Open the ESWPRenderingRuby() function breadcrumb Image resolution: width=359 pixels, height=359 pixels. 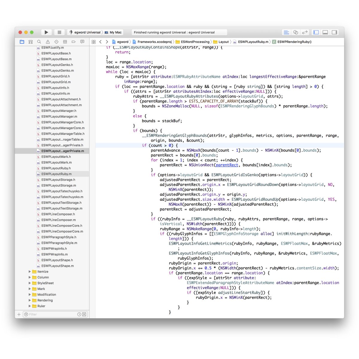[x=292, y=42]
